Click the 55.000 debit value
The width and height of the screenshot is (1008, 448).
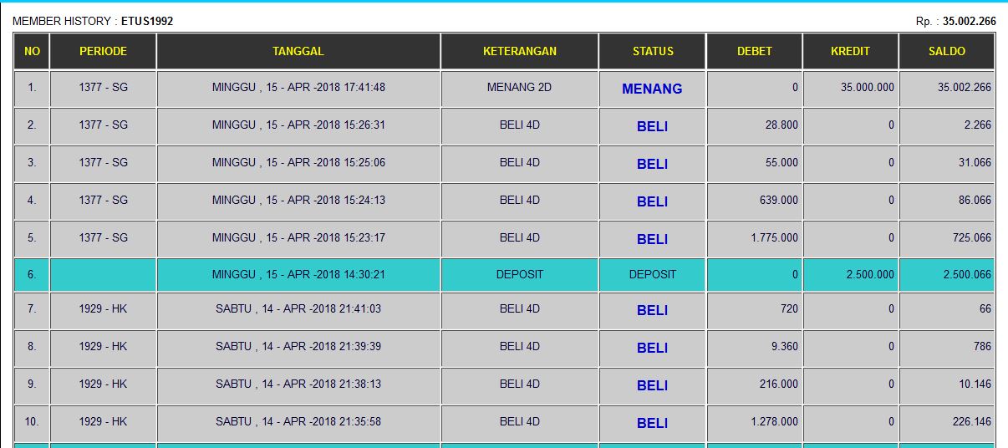(781, 163)
